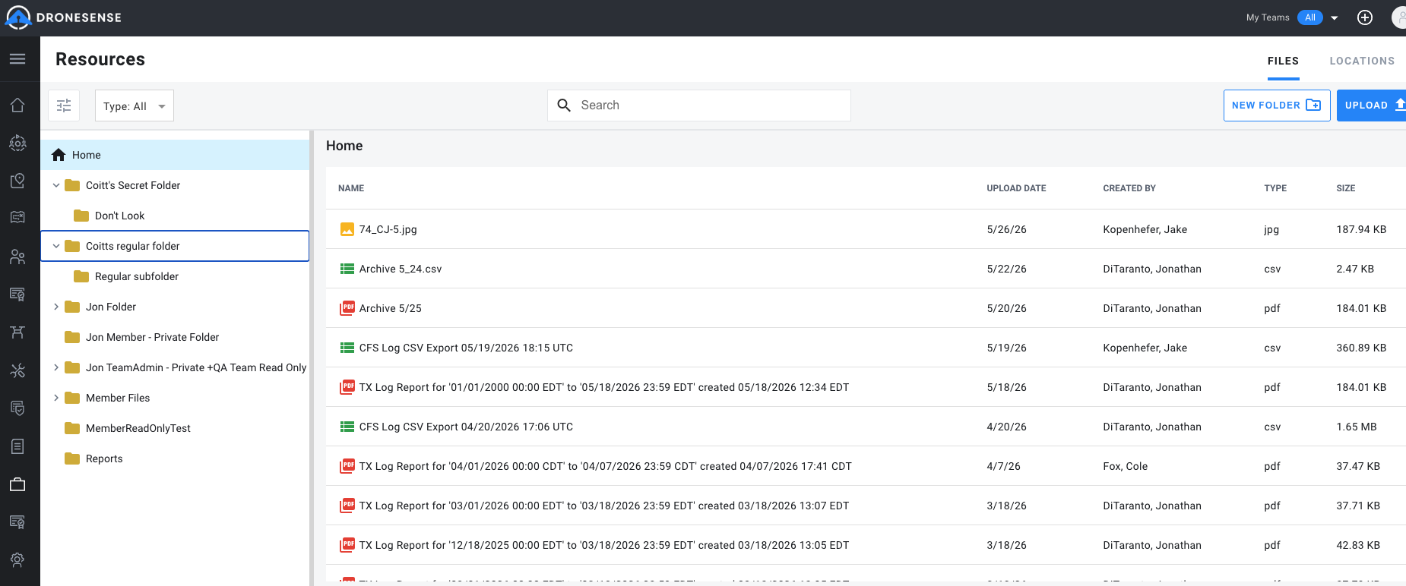Click the magnifier search icon
This screenshot has width=1406, height=586.
click(x=564, y=106)
